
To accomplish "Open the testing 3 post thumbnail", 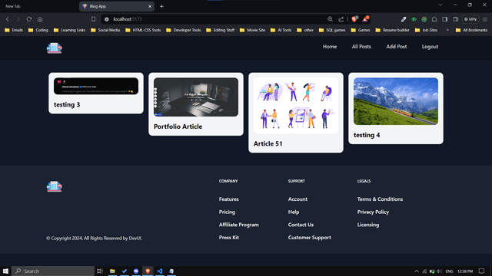I will point(96,86).
